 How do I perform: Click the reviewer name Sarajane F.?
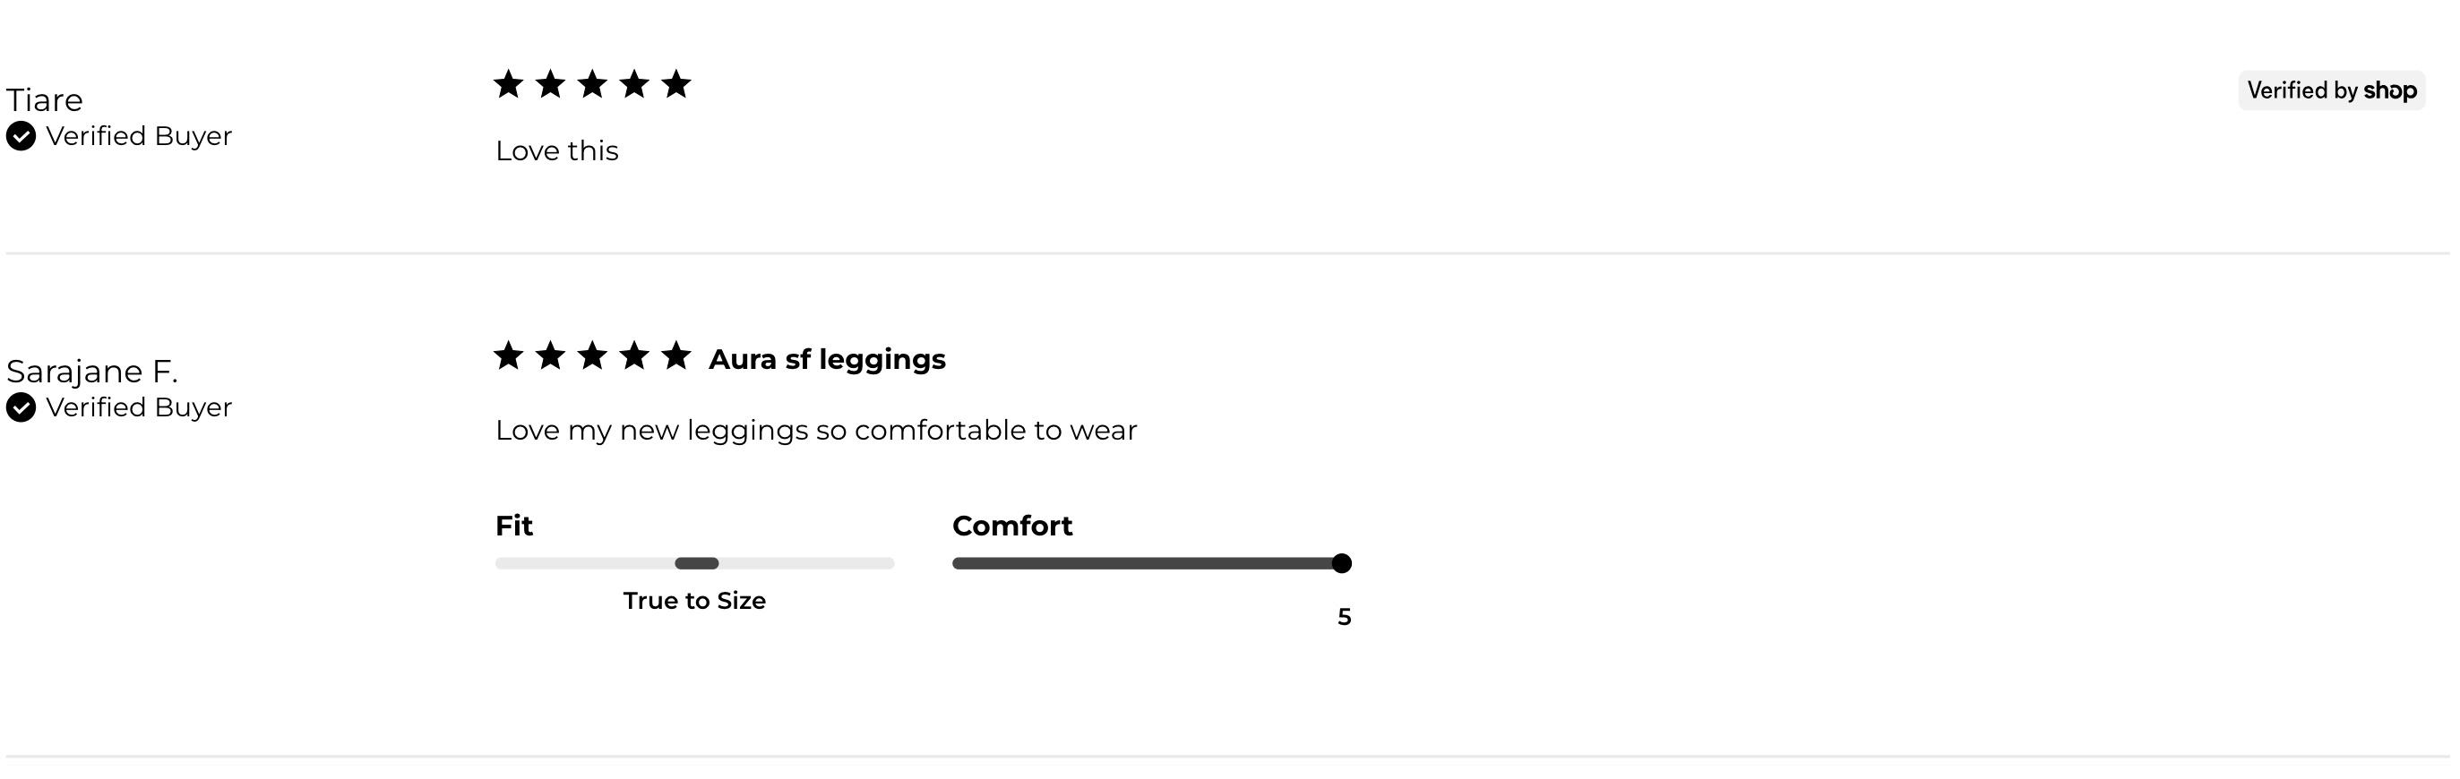coord(91,372)
